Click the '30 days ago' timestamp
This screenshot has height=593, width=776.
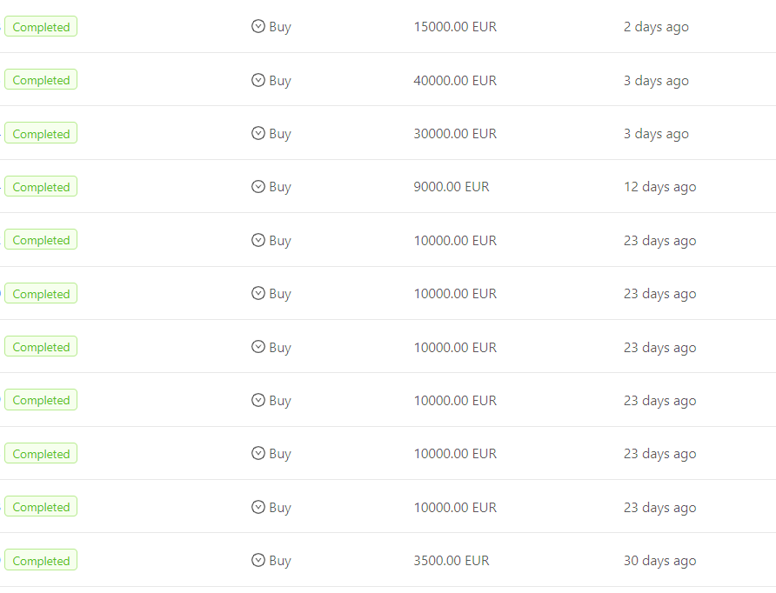coord(660,561)
